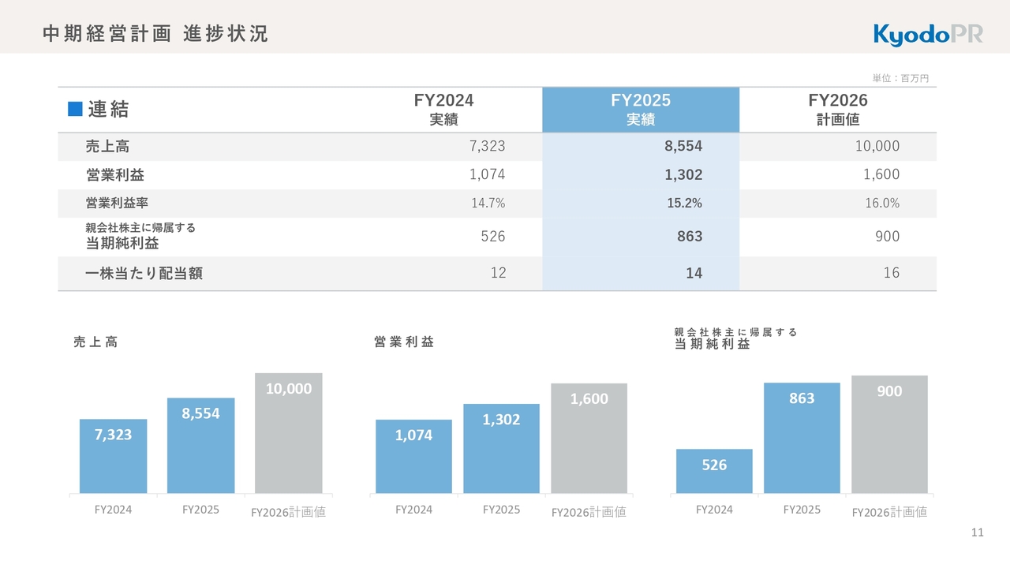Click the 一株当たり配当額 row label
Viewport: 1010px width, 568px height.
(x=144, y=274)
